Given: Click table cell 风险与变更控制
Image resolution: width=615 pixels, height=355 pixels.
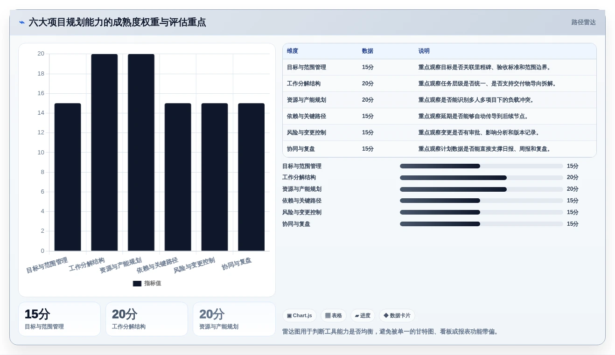Looking at the screenshot, I should point(307,132).
